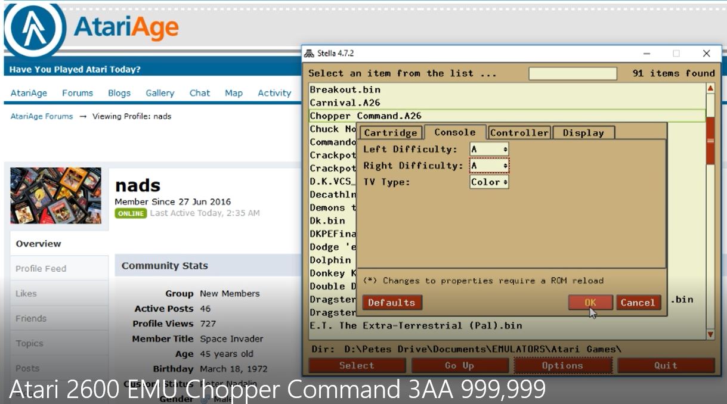Click the ROM list scroll down arrow
Image resolution: width=727 pixels, height=404 pixels.
tap(710, 335)
